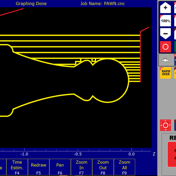Reset override using the 100% button
Screen dimensions: 176x176
coord(165,21)
